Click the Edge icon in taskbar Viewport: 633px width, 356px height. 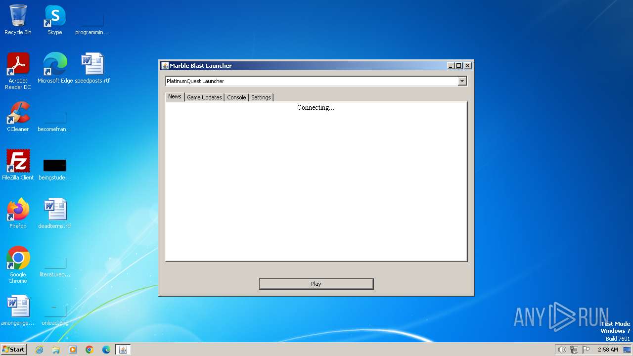pos(106,350)
